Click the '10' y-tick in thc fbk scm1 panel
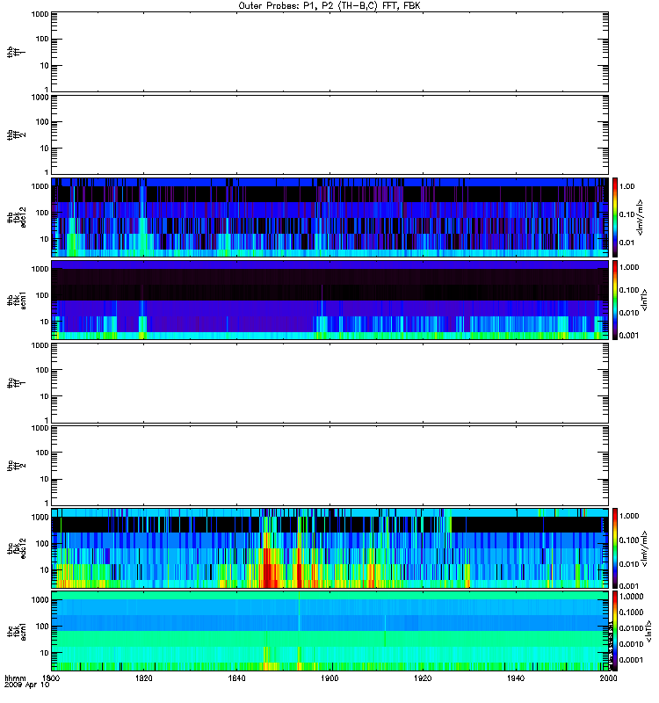This screenshot has width=659, height=703. 45,653
